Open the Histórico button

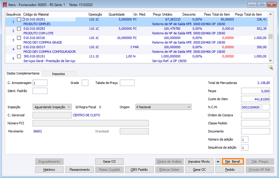(49, 170)
